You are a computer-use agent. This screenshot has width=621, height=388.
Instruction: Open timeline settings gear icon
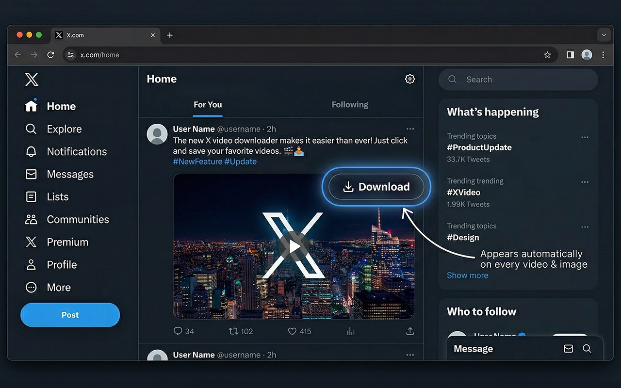[x=410, y=79]
